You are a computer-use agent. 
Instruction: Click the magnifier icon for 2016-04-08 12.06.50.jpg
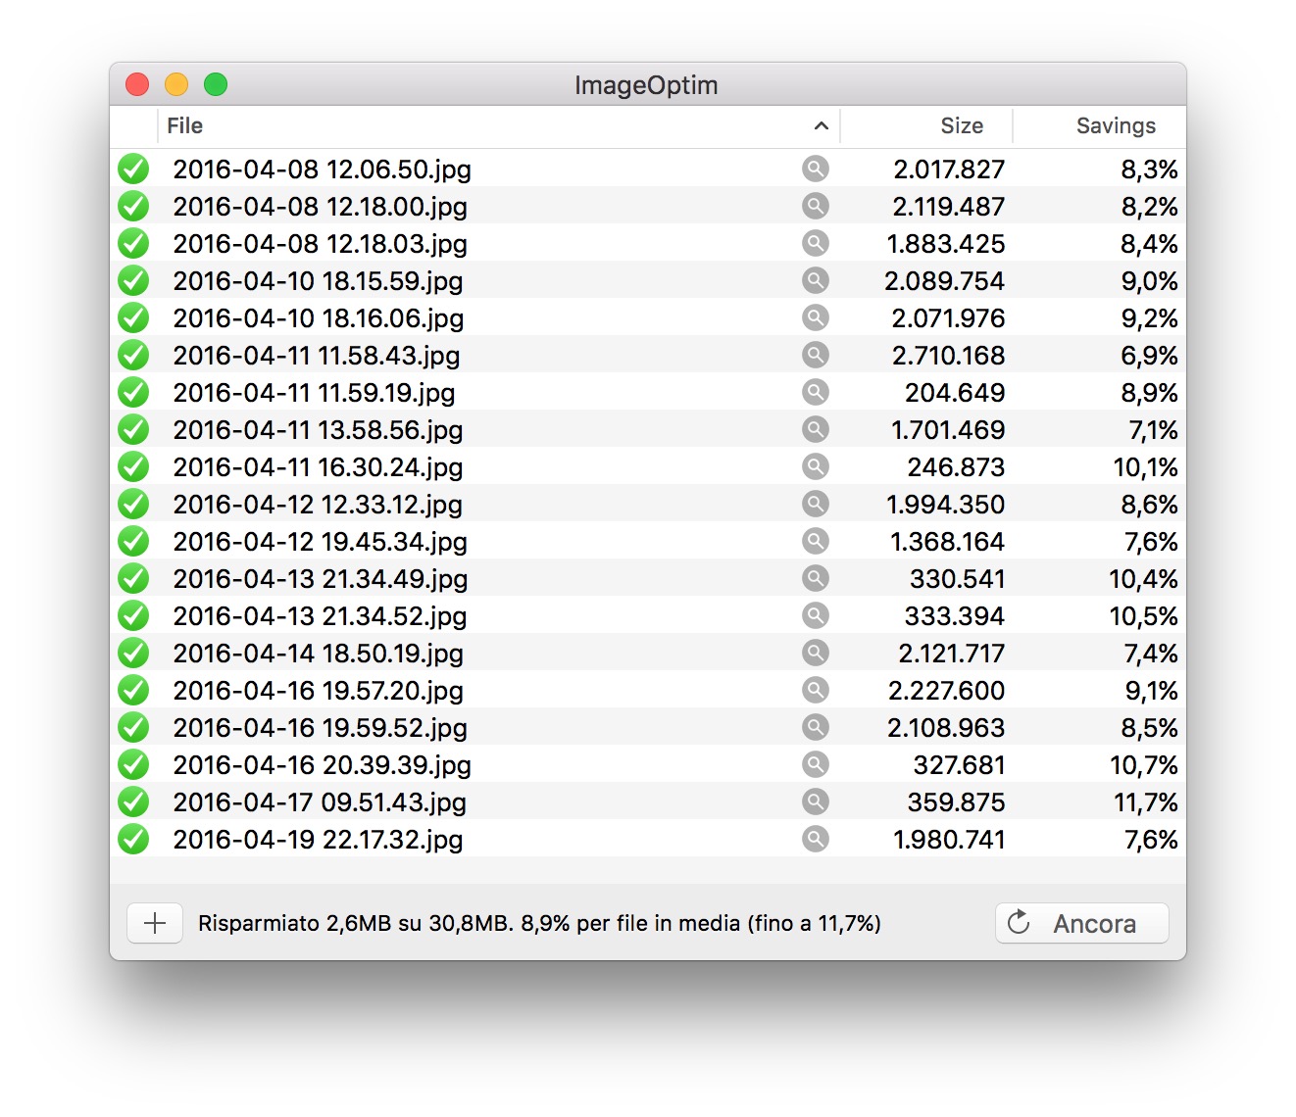click(x=817, y=169)
